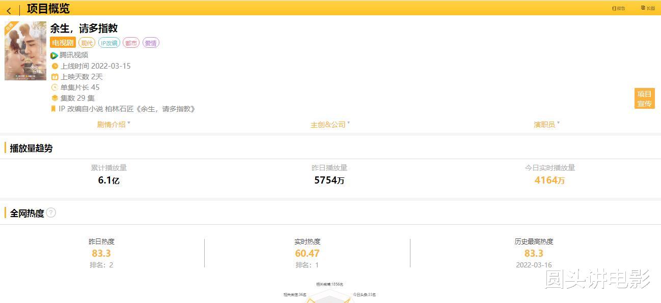This screenshot has height=303, width=661.
Task: Click the bookmark icon beside IP 改编自小说
Action: click(53, 109)
